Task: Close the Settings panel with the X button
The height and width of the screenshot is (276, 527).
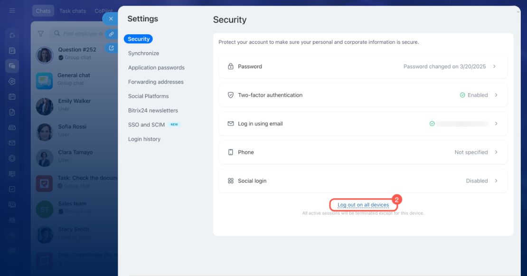Action: click(111, 19)
